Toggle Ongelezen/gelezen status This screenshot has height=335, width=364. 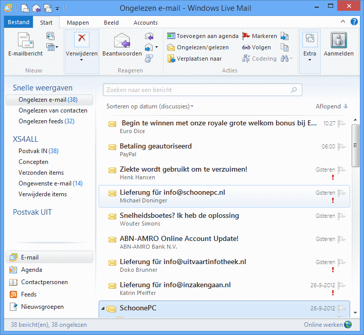point(198,47)
